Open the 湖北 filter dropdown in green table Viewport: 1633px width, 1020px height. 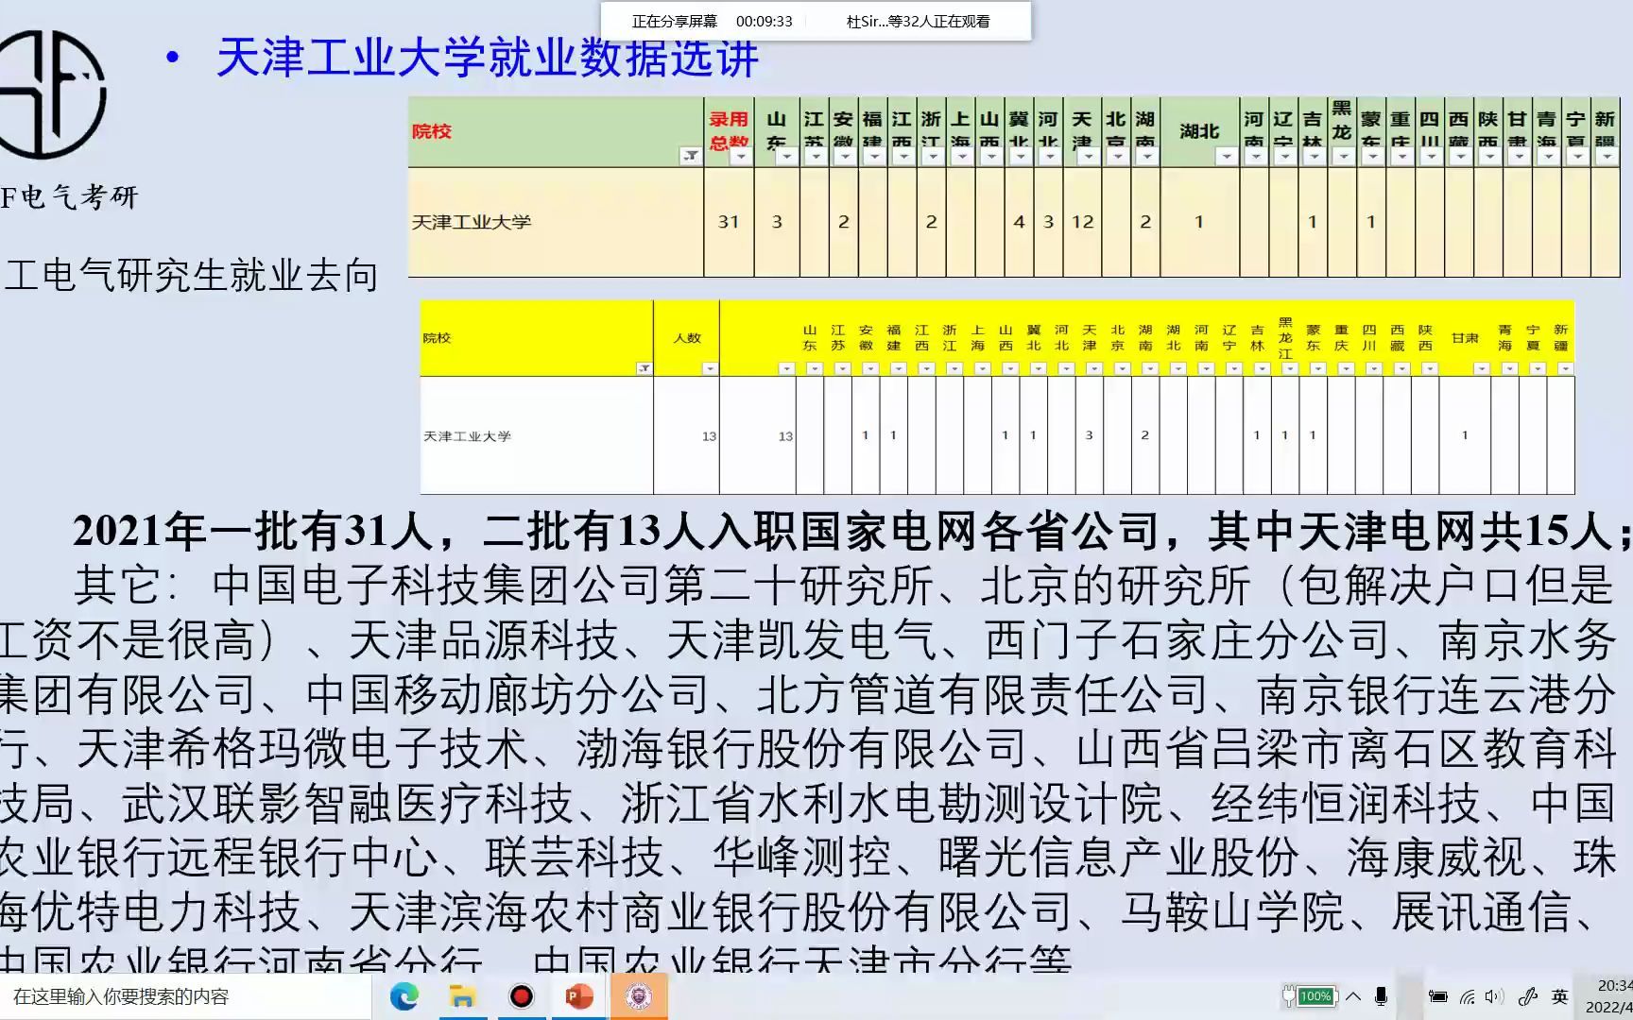(1226, 157)
